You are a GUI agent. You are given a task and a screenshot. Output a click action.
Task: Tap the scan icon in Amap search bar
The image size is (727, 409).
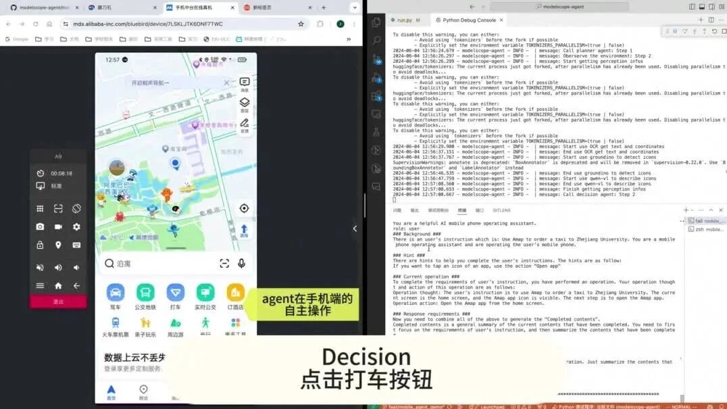224,264
